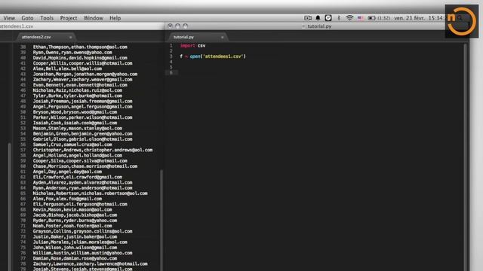483x271 pixels.
Task: Place cursor on the open('attendees1.csv') line
Action: [x=213, y=56]
